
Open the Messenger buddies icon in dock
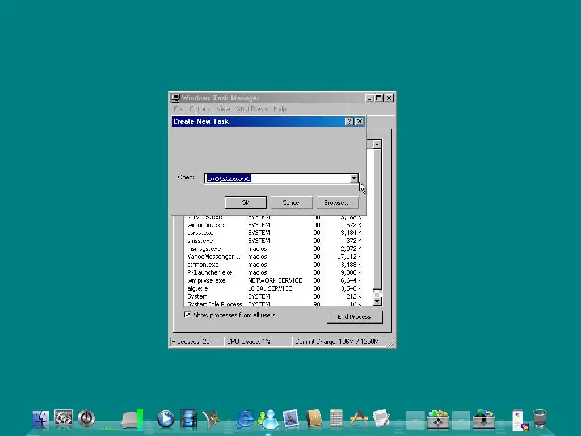point(268,420)
